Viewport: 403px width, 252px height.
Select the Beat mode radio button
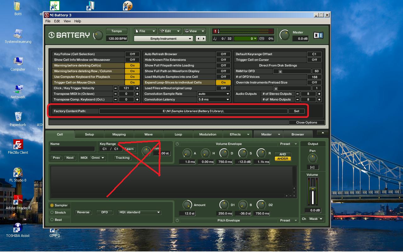click(52, 220)
